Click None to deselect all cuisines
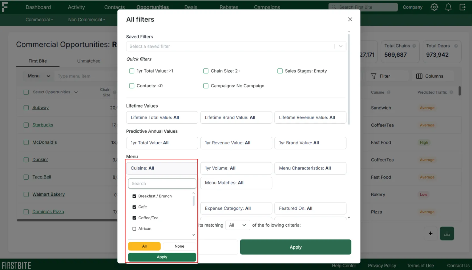 tap(179, 246)
